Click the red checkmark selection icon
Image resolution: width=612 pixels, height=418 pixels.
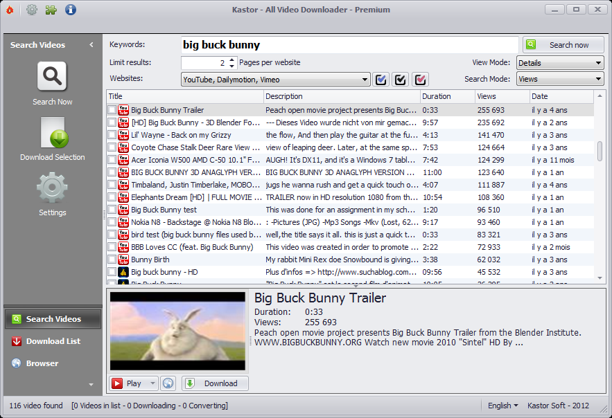pos(421,80)
